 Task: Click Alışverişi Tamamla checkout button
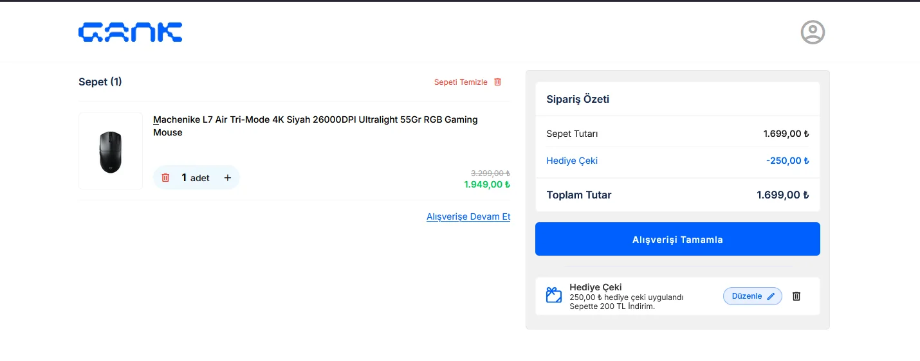point(677,239)
